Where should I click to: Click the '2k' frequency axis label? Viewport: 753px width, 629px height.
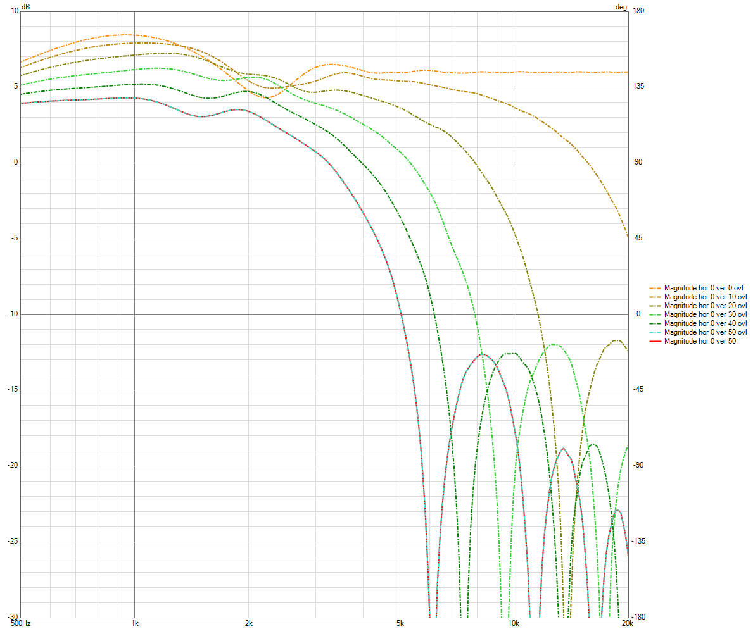point(249,624)
